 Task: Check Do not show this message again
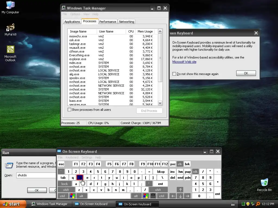(174, 74)
